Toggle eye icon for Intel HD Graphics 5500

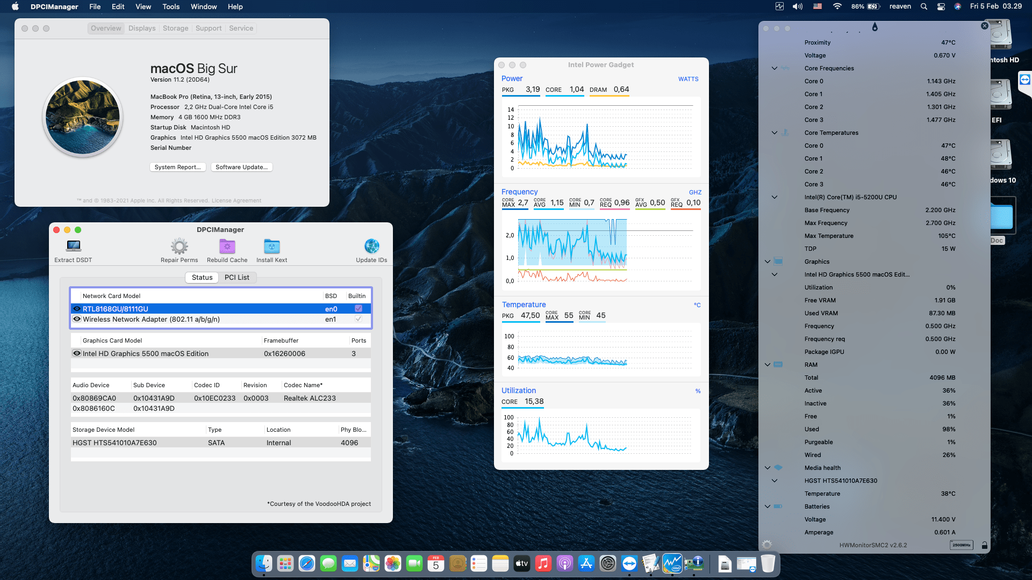point(77,353)
